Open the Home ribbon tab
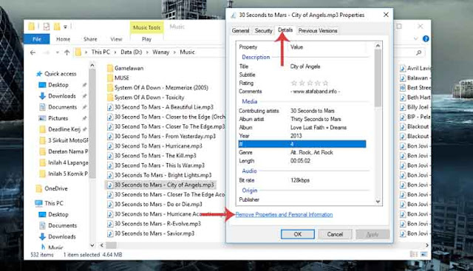Image resolution: width=473 pixels, height=271 pixels. [x=63, y=39]
